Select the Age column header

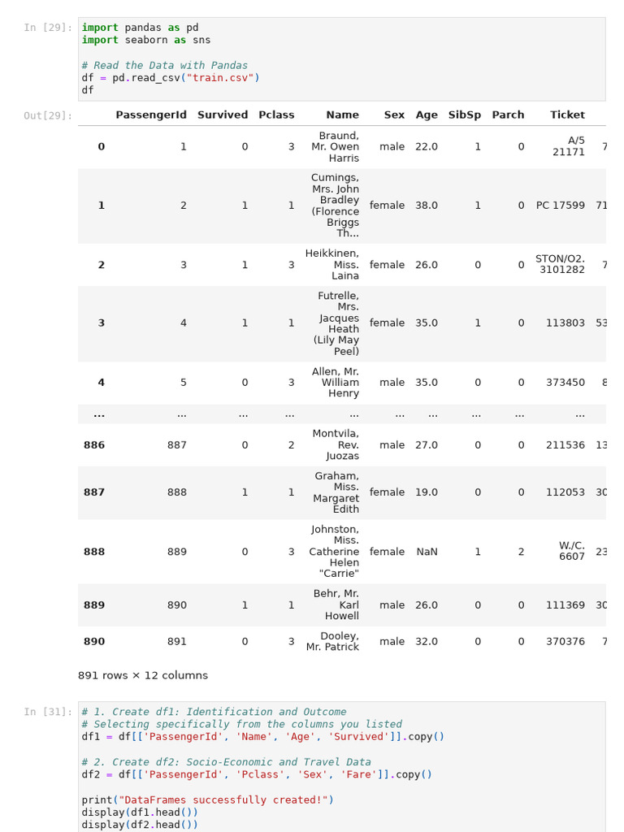coord(427,115)
